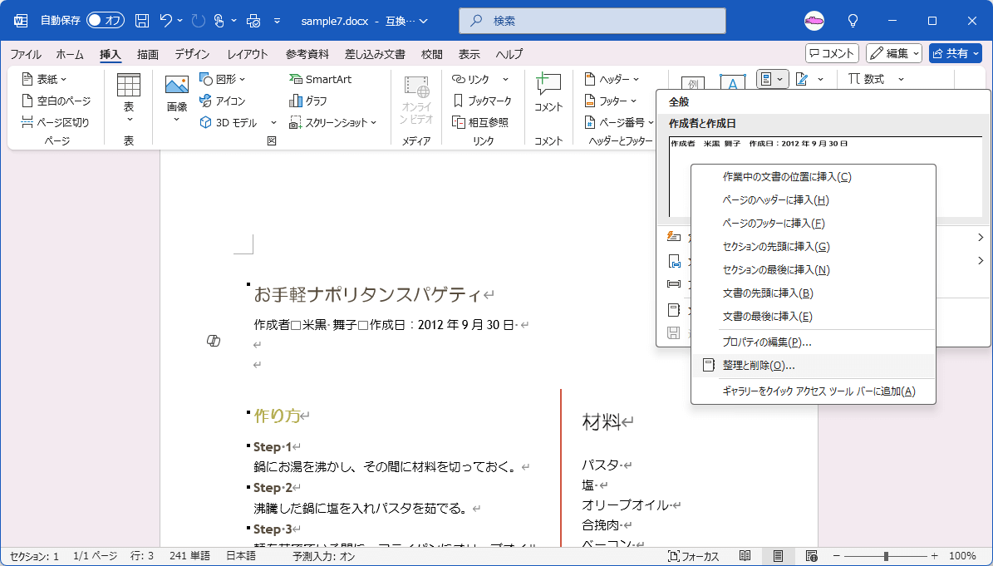
Task: Click the コメント button at top right
Action: tap(832, 54)
